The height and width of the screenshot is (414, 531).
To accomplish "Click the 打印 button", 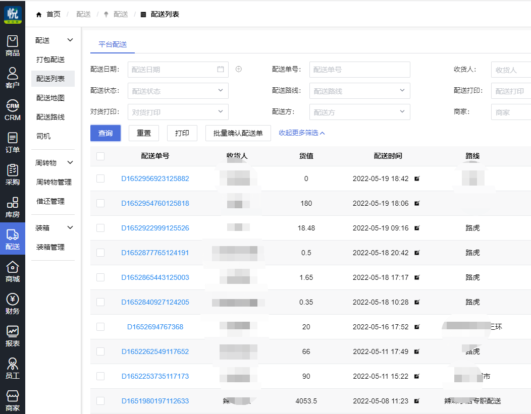I will coord(182,133).
